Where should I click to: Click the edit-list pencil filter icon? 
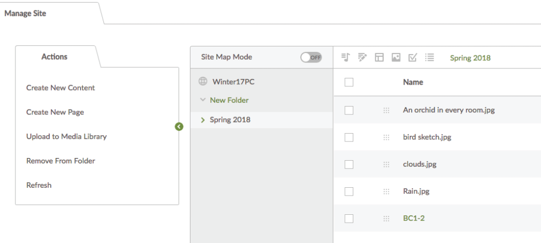(362, 57)
